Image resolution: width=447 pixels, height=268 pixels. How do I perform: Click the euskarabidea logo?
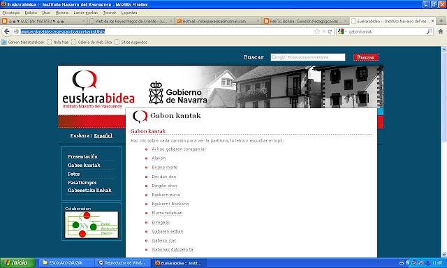tap(98, 90)
